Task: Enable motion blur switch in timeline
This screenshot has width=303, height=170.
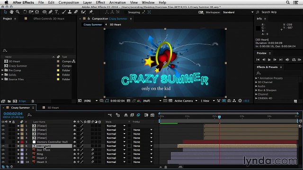Action: click(138, 115)
